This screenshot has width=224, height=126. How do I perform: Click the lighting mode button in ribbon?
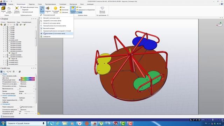tap(42, 9)
